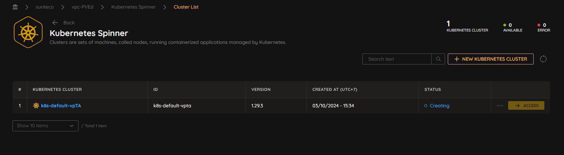Click the helm wheel icon beside k8s-default-vpTA
Viewport: 564px width, 155px height.
(36, 106)
